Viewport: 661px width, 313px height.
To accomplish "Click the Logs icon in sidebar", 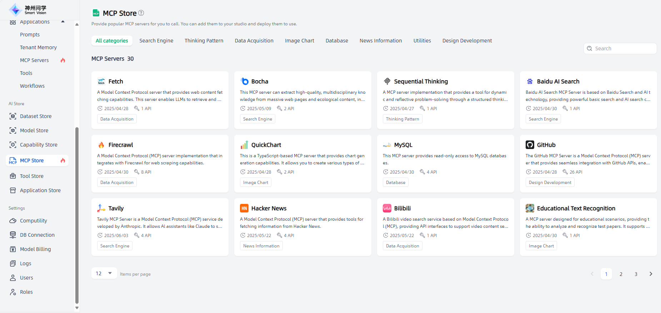I will coord(13,263).
